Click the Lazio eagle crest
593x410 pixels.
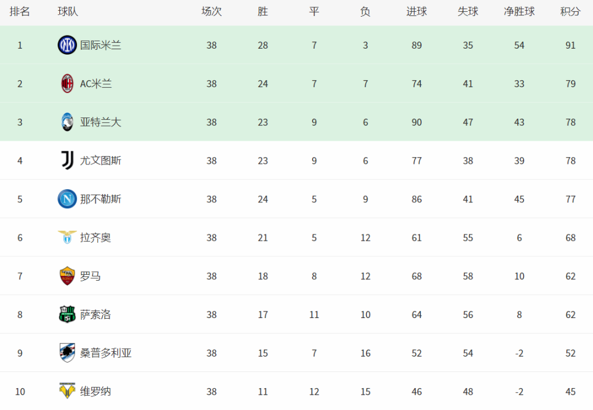pos(68,237)
